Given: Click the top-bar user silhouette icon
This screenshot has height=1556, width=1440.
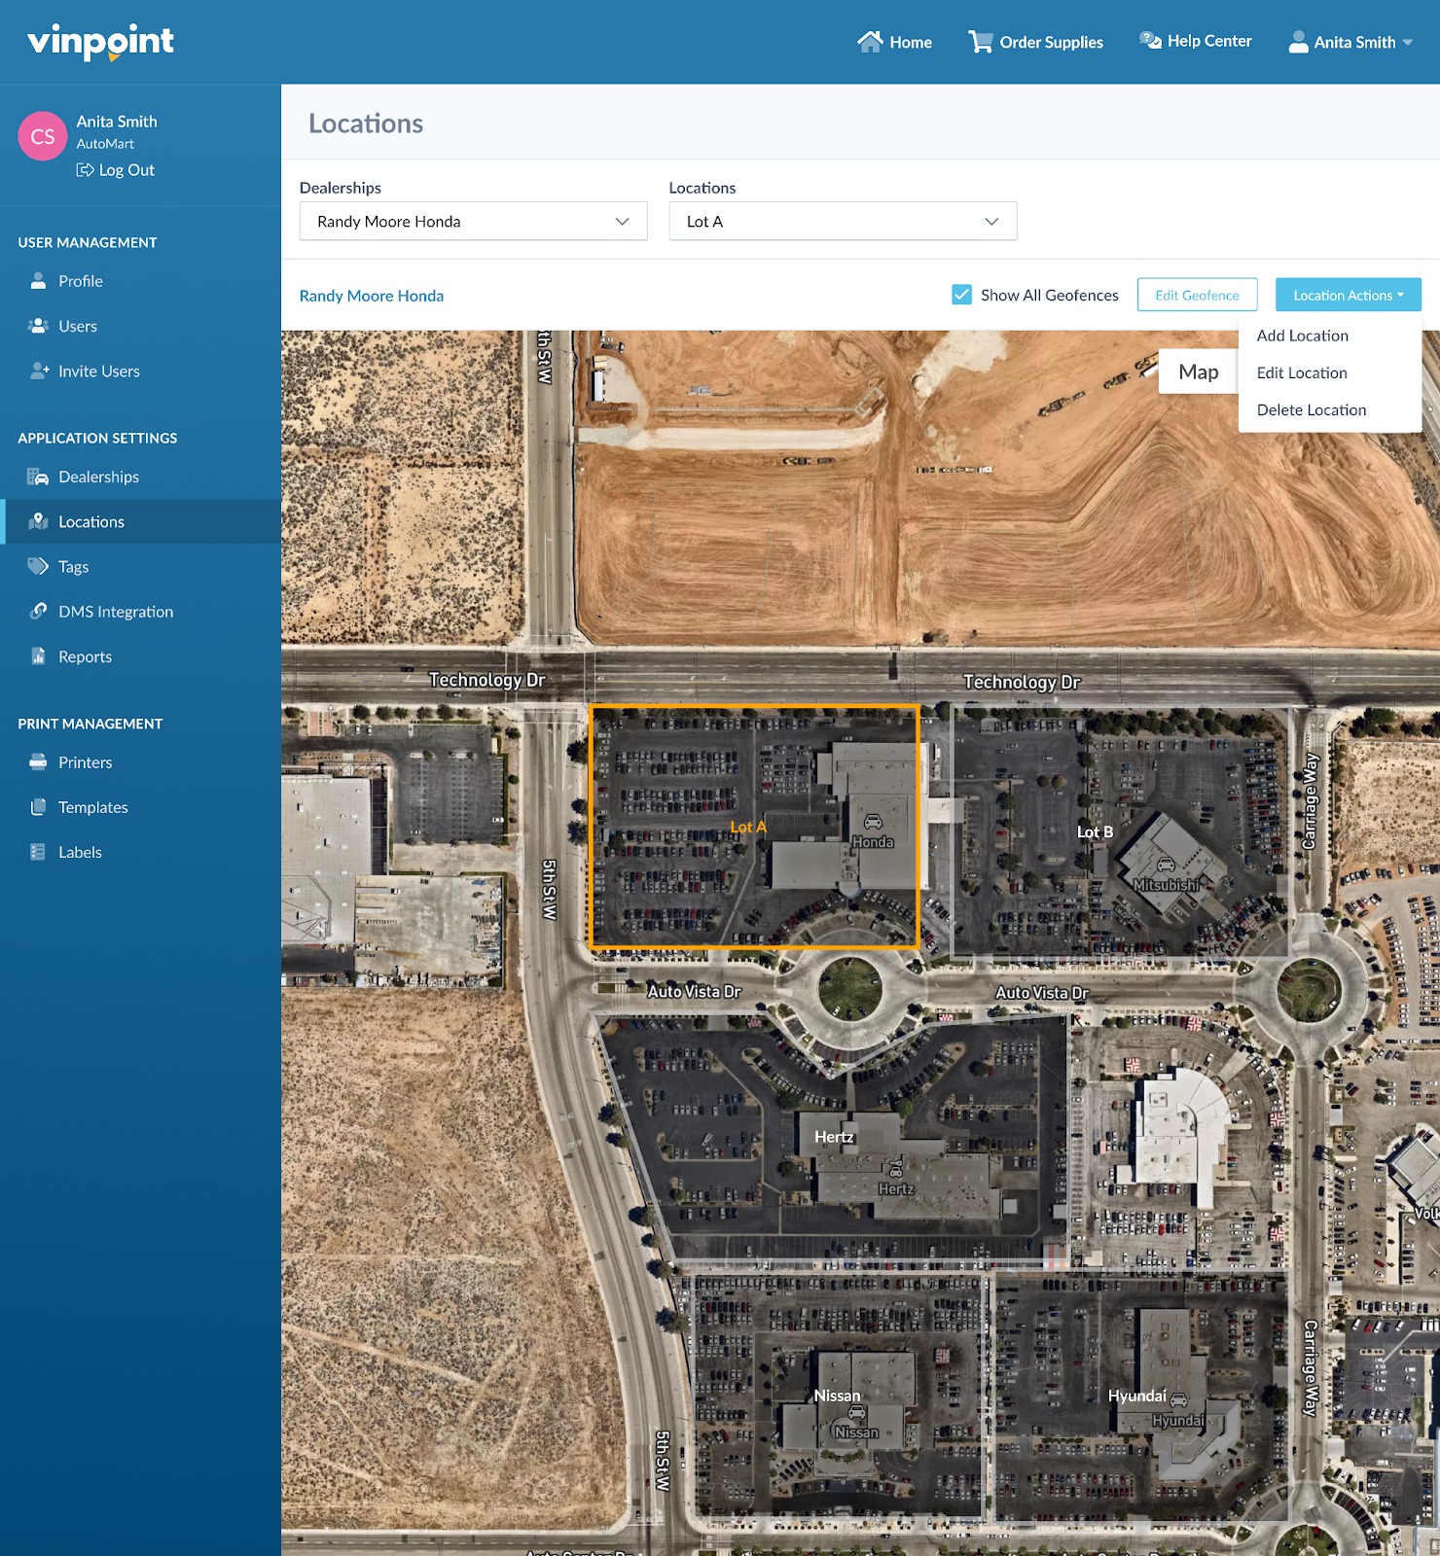Looking at the screenshot, I should click(x=1298, y=42).
